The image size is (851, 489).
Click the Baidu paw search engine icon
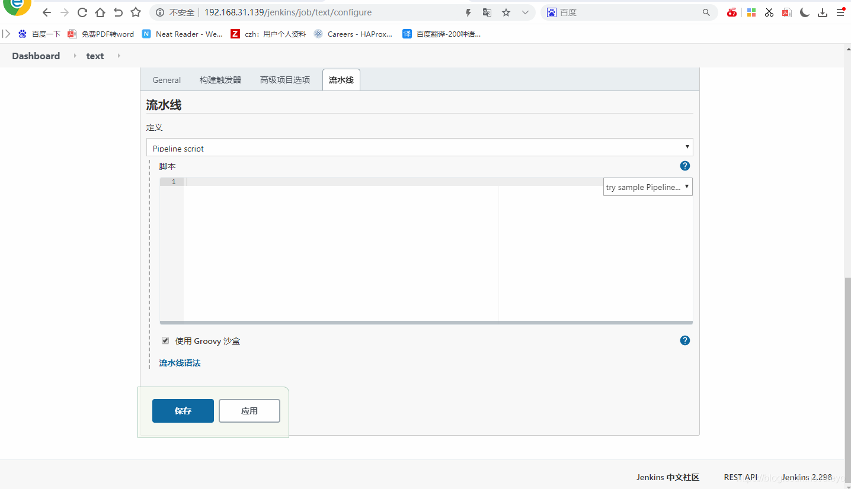(552, 12)
